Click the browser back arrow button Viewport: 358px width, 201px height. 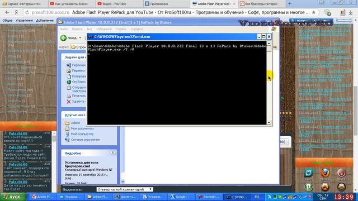coord(7,12)
